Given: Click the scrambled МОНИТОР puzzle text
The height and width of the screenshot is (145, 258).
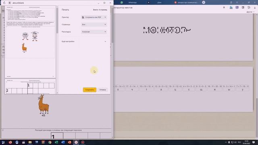Looking at the screenshot, I should pyautogui.click(x=167, y=30).
